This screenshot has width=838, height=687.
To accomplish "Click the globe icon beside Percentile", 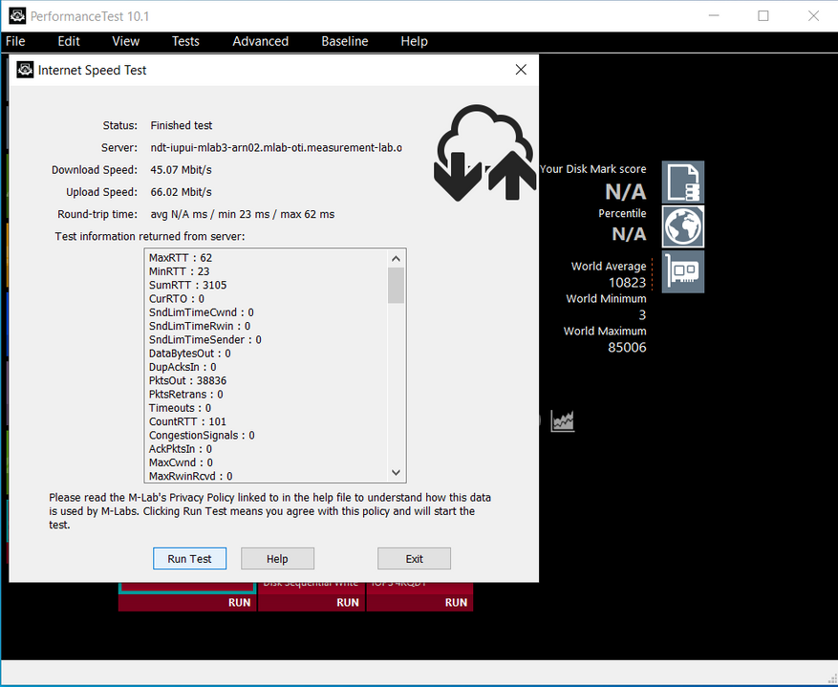I will (683, 226).
